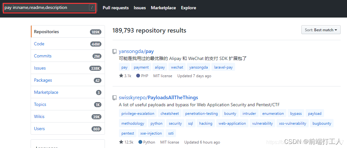Select the Wikis results filter
The height and width of the screenshot is (148, 347).
click(x=68, y=117)
